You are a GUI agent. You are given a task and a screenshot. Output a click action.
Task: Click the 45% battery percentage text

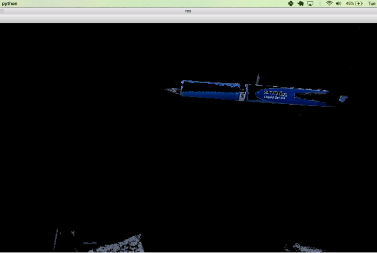click(x=349, y=3)
